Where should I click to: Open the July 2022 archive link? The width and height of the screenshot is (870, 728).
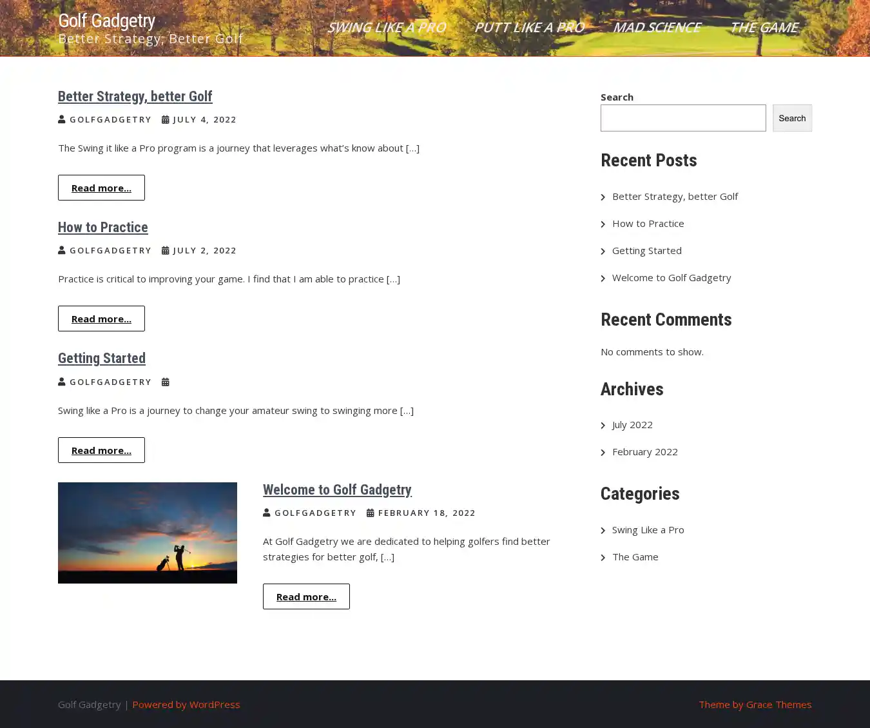pos(632,424)
